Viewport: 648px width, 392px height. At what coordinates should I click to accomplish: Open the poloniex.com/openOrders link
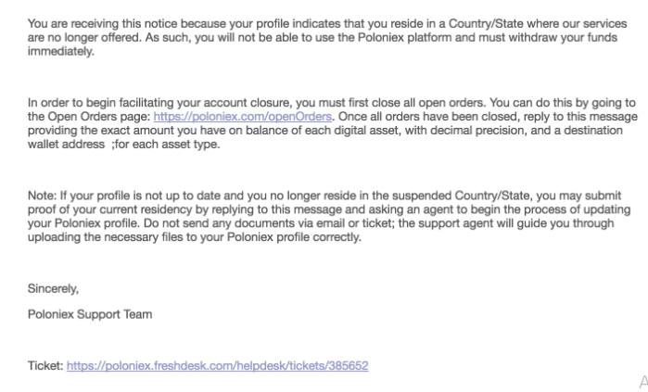242,117
